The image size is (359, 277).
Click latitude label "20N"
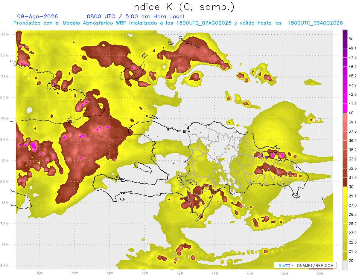tap(5, 119)
